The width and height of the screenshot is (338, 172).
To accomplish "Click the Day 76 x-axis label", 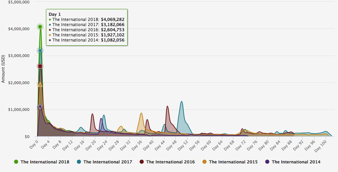I will coord(252,145).
